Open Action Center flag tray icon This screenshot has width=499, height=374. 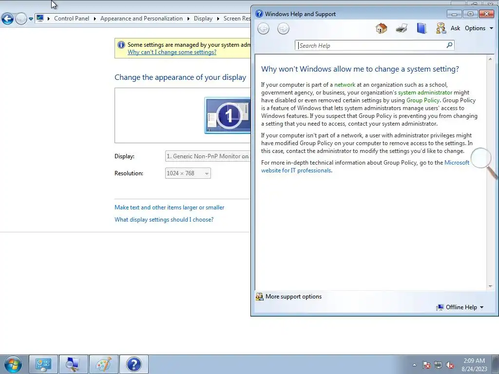426,365
